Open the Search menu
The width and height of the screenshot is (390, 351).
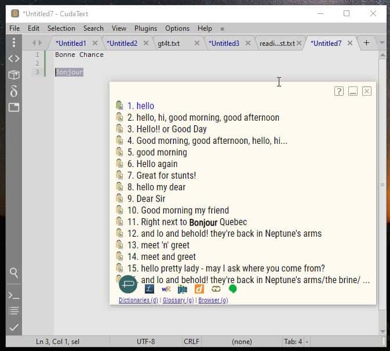coord(93,28)
